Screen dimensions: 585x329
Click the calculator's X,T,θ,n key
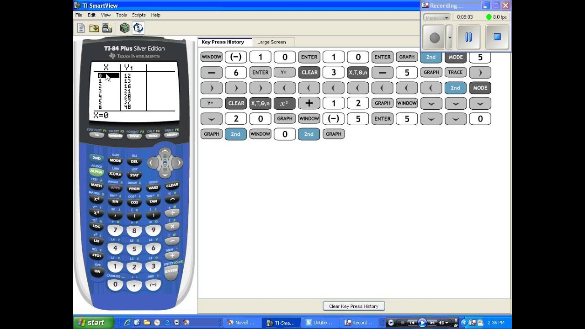[115, 174]
